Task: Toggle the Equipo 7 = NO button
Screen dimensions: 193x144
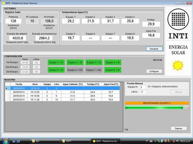Action: click(94, 70)
